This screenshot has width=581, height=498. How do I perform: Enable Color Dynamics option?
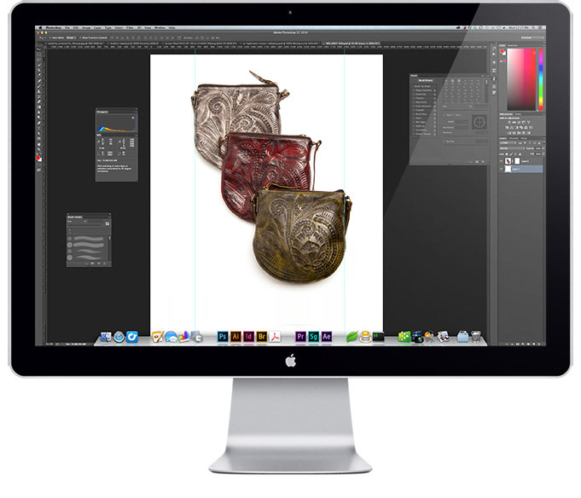(x=414, y=107)
